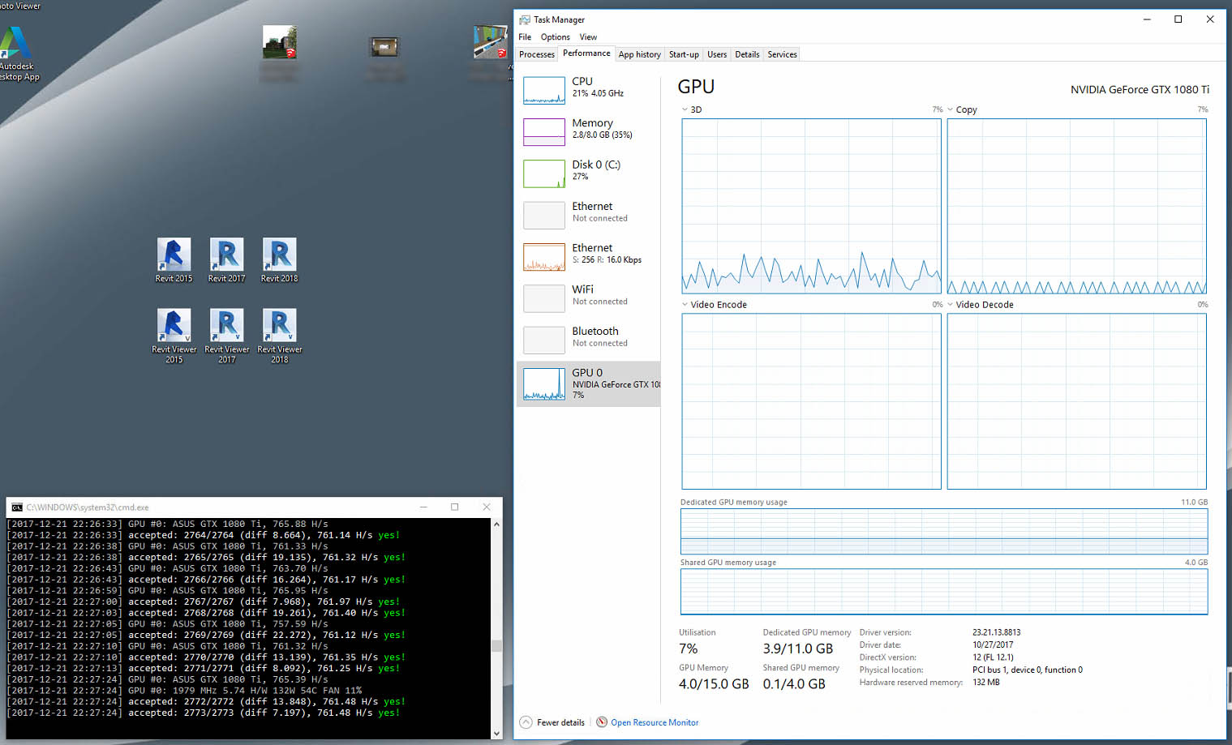
Task: Open the File menu in Task Manager
Action: [525, 37]
